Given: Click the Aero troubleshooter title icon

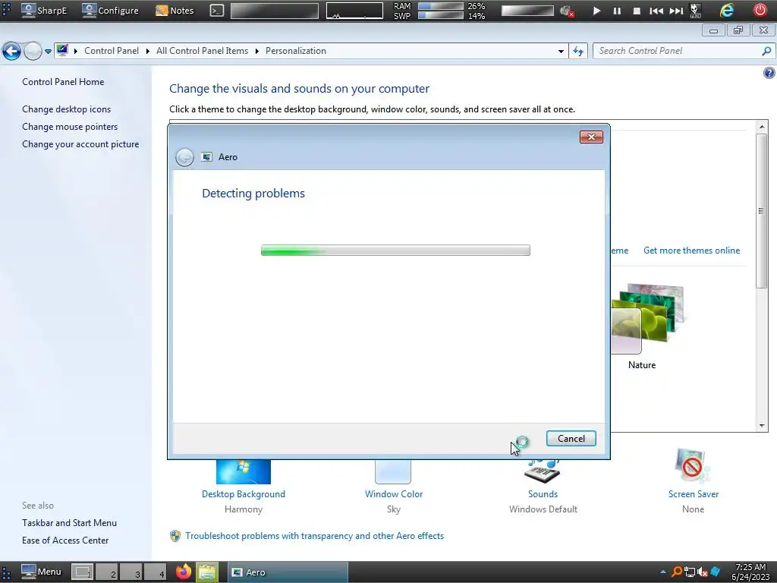Looking at the screenshot, I should 206,156.
